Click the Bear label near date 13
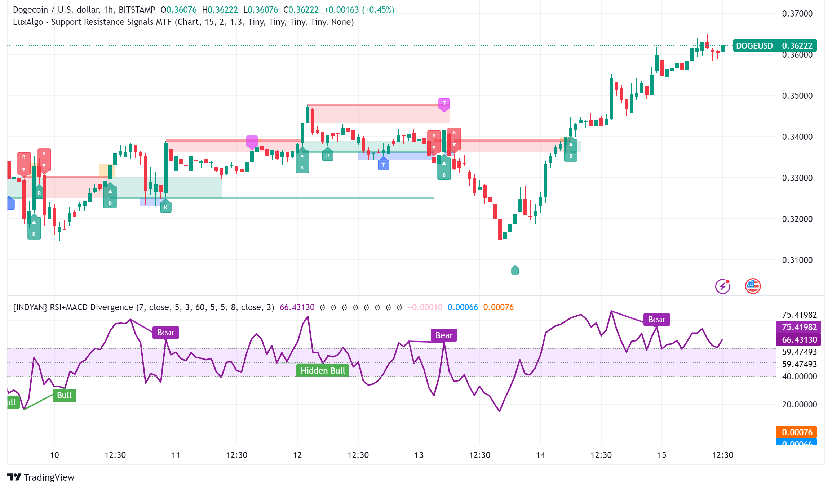Viewport: 832px width, 490px height. (x=444, y=335)
